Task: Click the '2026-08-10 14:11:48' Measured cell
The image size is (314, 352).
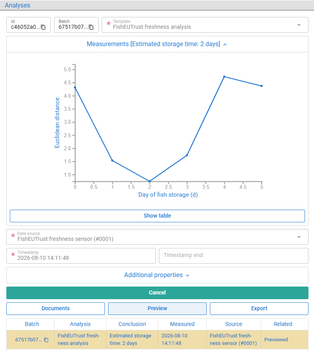Action: click(182, 339)
